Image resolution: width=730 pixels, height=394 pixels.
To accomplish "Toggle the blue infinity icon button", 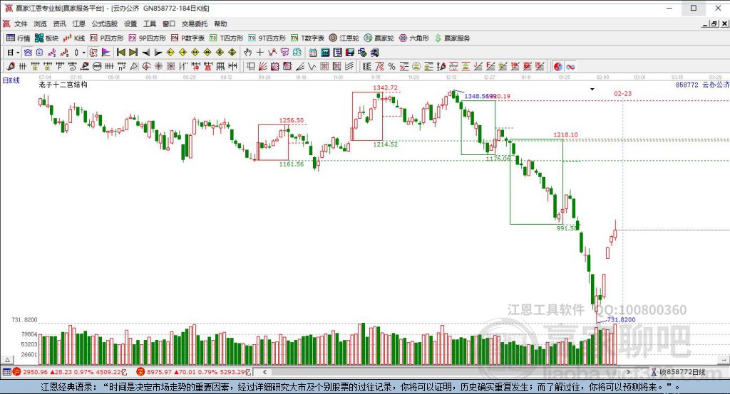I will tap(570, 66).
